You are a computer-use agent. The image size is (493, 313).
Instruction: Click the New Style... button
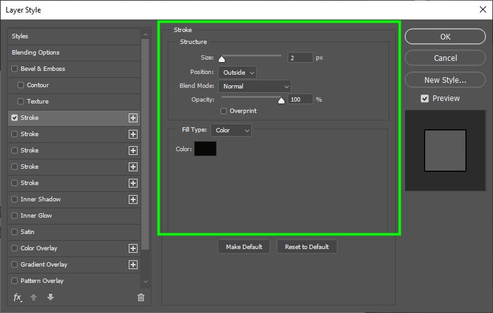coord(445,80)
